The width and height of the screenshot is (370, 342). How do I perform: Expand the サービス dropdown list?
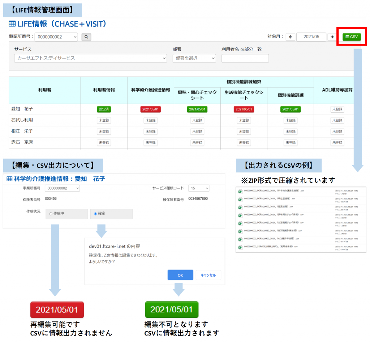[x=90, y=58]
